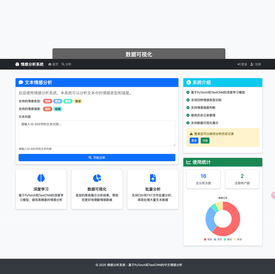Click the magnifier icon next to 分析

coord(63,64)
